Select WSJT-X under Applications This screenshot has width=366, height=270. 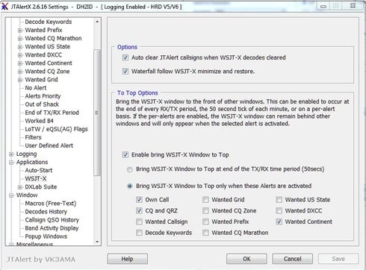(36, 178)
